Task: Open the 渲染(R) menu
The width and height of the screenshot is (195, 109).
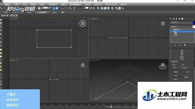Action: 88,4
